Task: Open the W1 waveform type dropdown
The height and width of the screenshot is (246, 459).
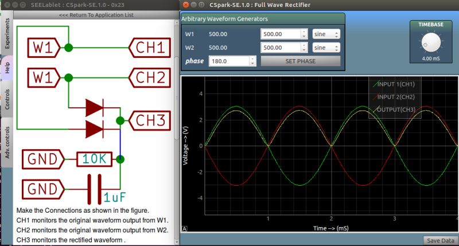Action: coord(326,34)
